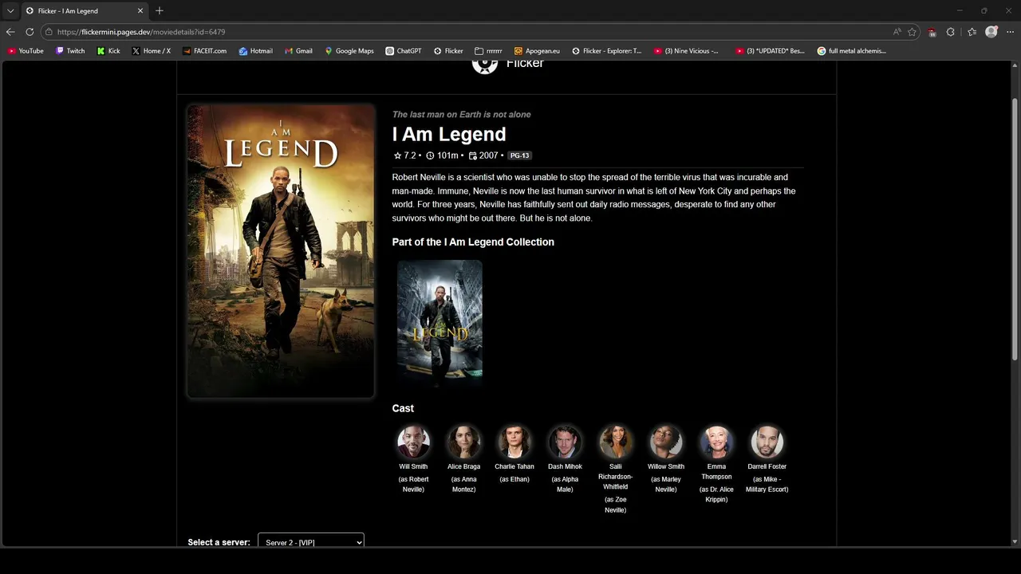Image resolution: width=1021 pixels, height=574 pixels.
Task: Click the address bar URL field
Action: click(x=471, y=32)
